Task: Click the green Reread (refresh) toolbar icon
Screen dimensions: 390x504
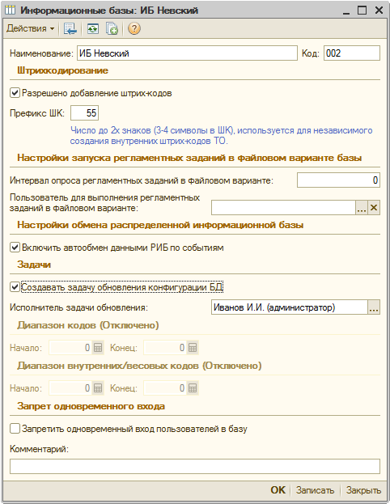Action: coord(93,28)
